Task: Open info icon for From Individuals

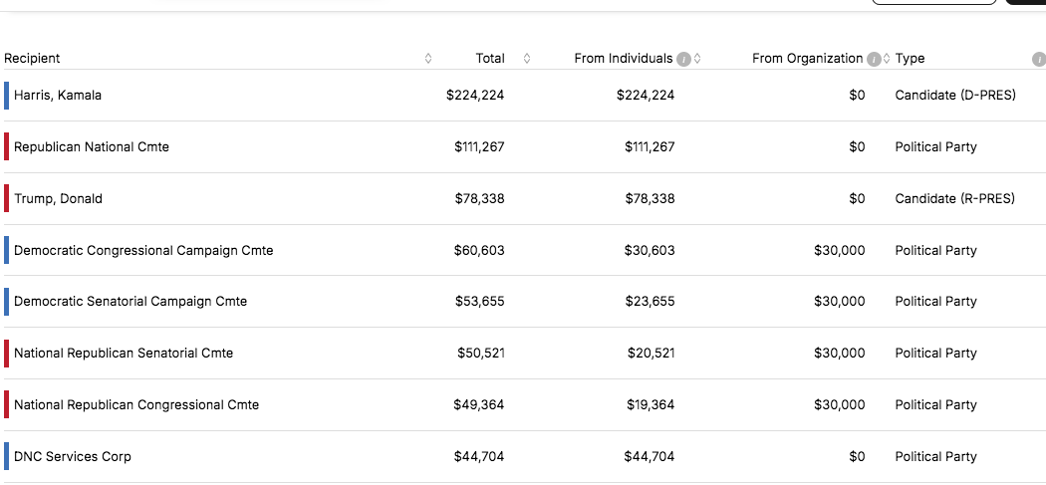Action: coord(683,59)
